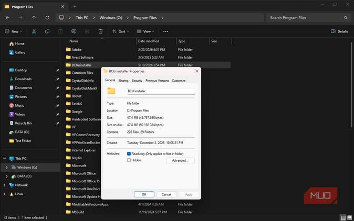
Task: Click the PC monitor icon in address bar
Action: (61, 18)
